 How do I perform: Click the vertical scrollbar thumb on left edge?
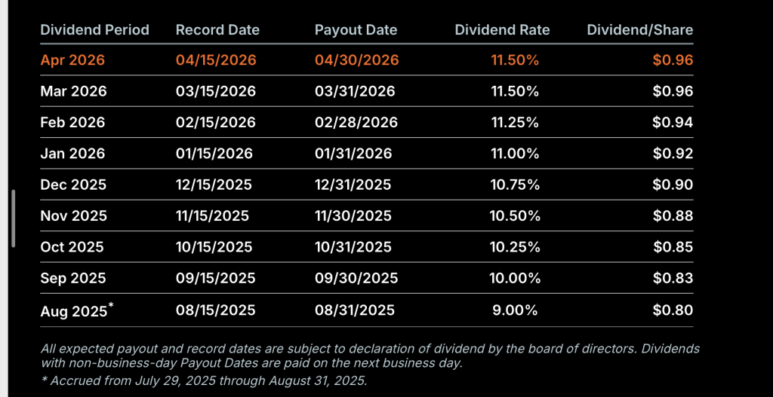coord(14,218)
